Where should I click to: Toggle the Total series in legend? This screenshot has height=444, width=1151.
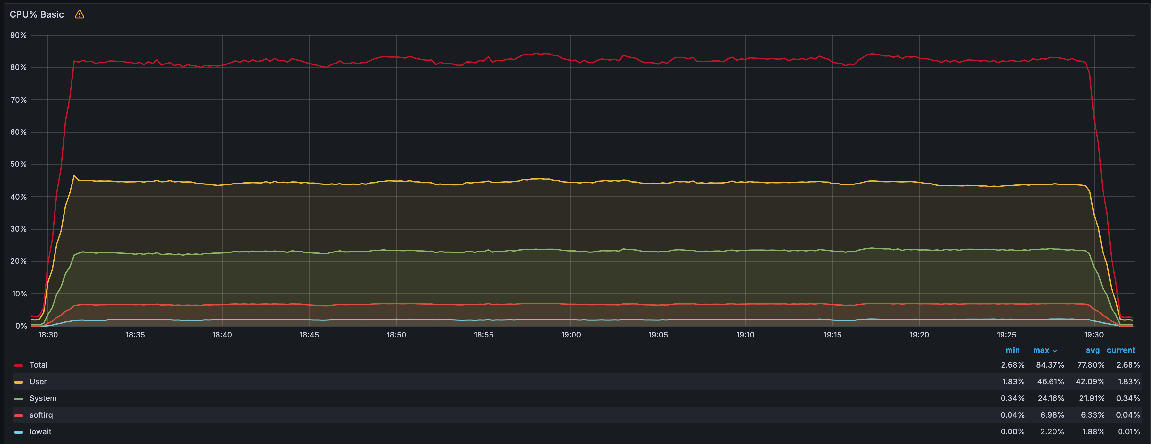[38, 365]
